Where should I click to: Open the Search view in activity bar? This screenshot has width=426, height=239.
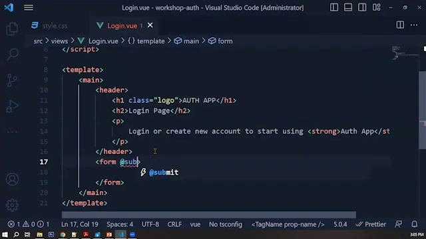(x=13, y=54)
